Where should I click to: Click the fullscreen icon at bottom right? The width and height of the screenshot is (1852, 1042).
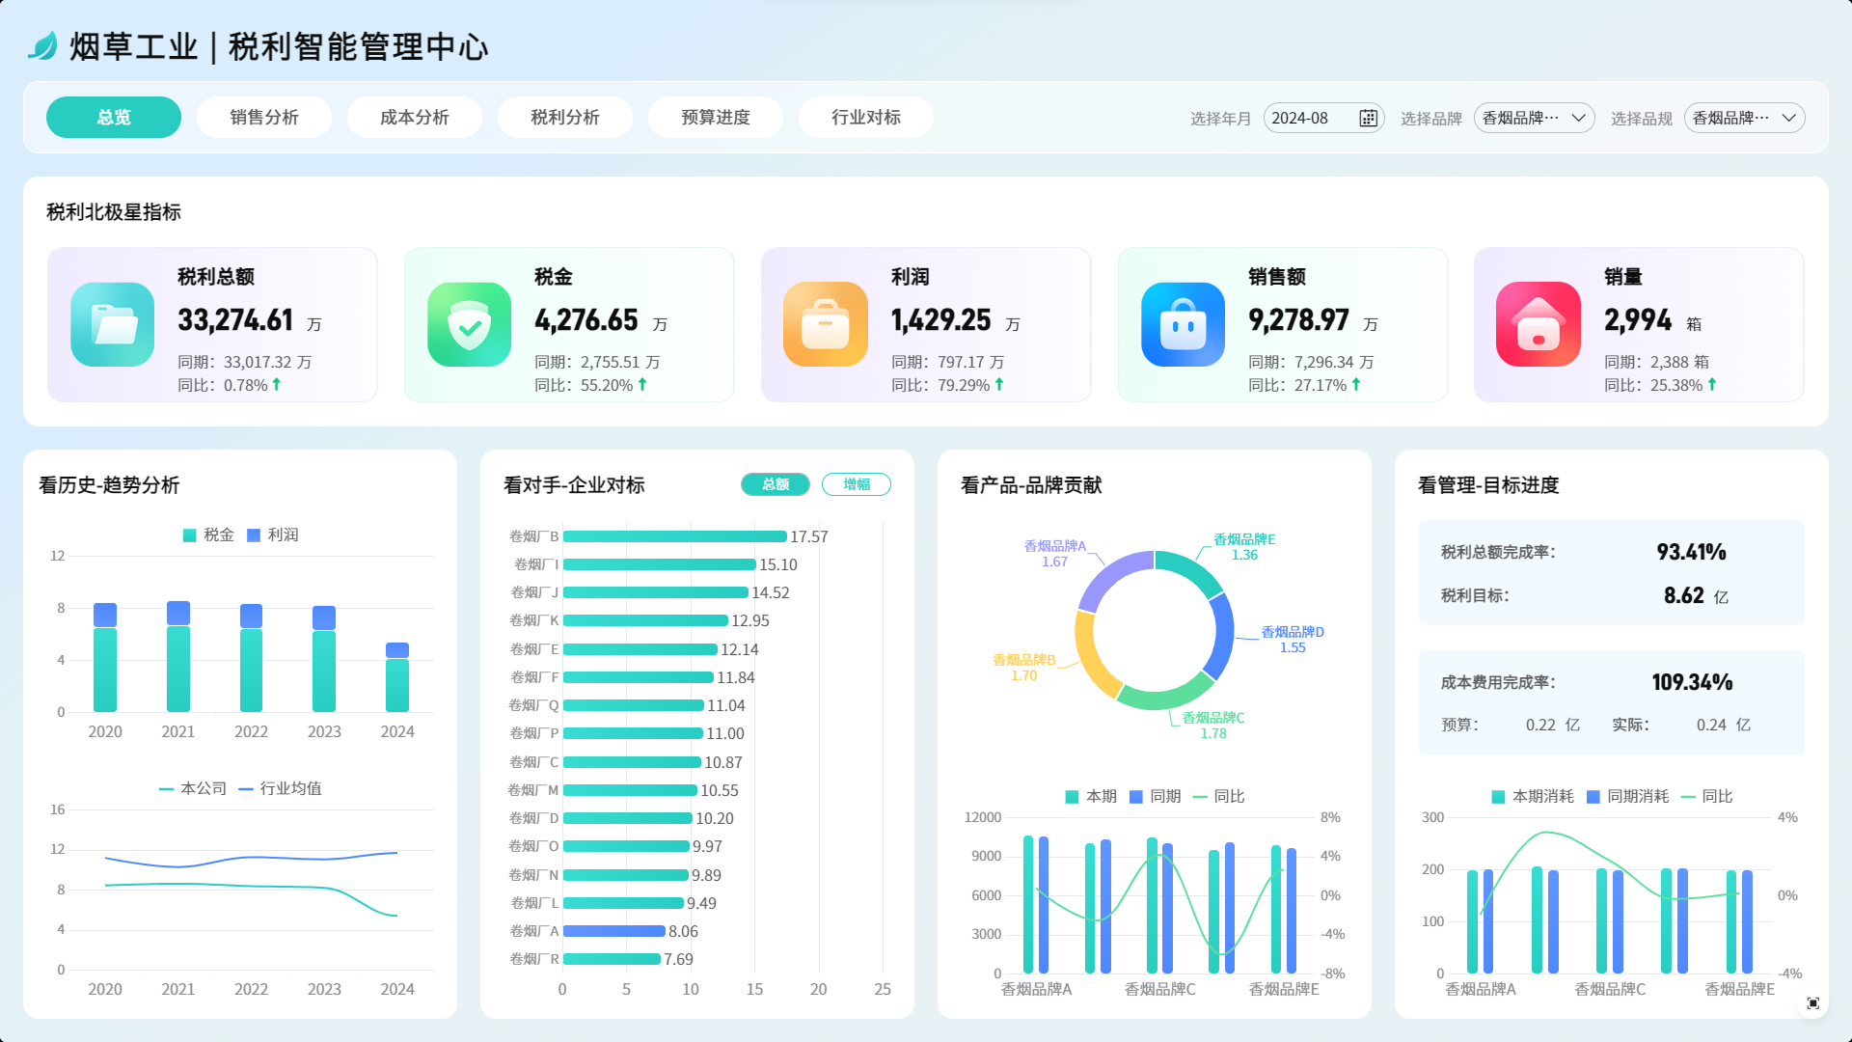point(1812,1003)
